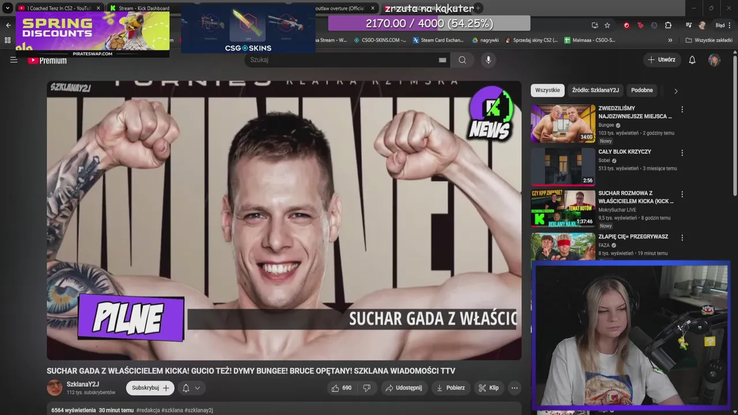Image resolution: width=738 pixels, height=415 pixels.
Task: Open the tab search dropdown arrow
Action: coord(7,8)
